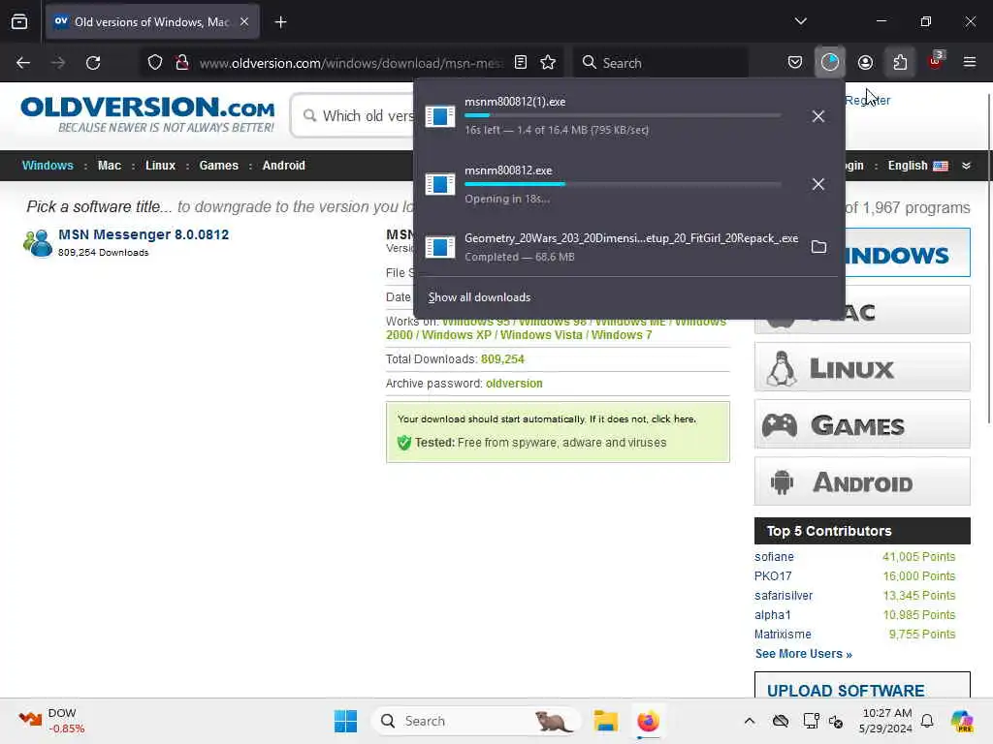Open the tracking protection shield icon
The height and width of the screenshot is (744, 993).
(x=155, y=63)
